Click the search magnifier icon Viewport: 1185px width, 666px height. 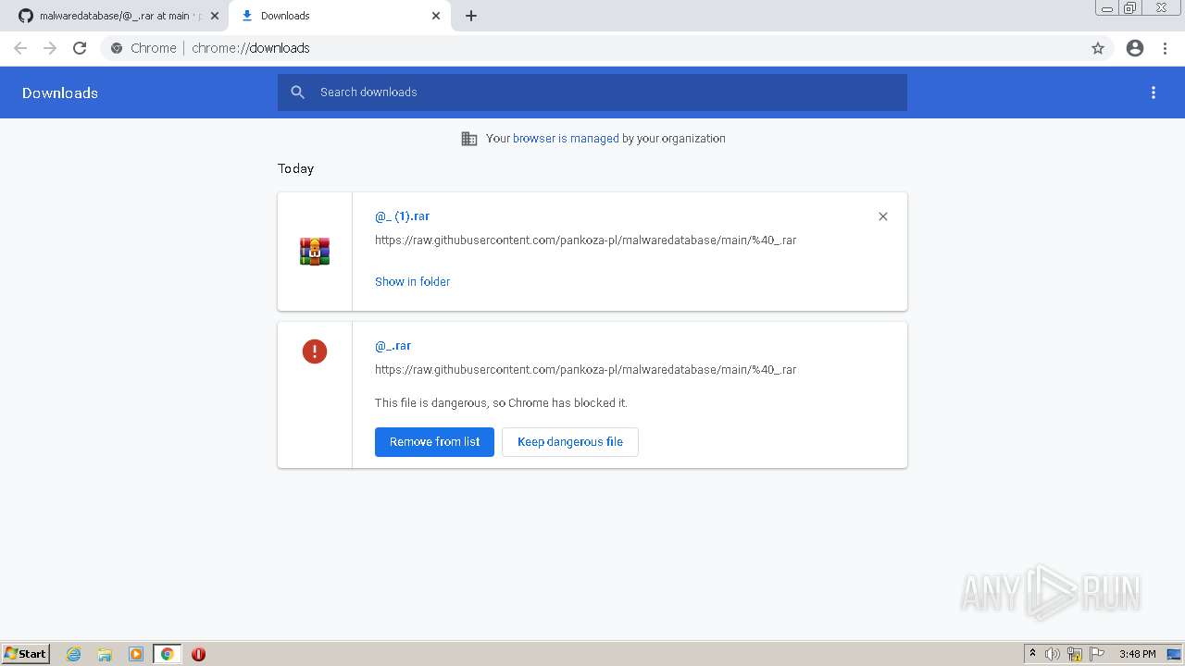coord(298,92)
